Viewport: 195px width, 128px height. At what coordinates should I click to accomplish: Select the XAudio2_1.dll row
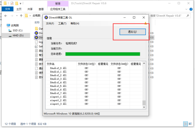pos(94,72)
